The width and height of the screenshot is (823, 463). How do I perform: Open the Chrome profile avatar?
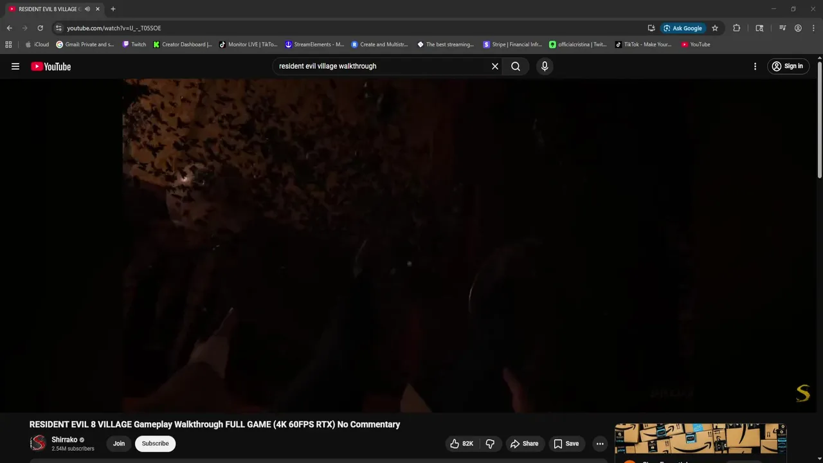pyautogui.click(x=798, y=28)
